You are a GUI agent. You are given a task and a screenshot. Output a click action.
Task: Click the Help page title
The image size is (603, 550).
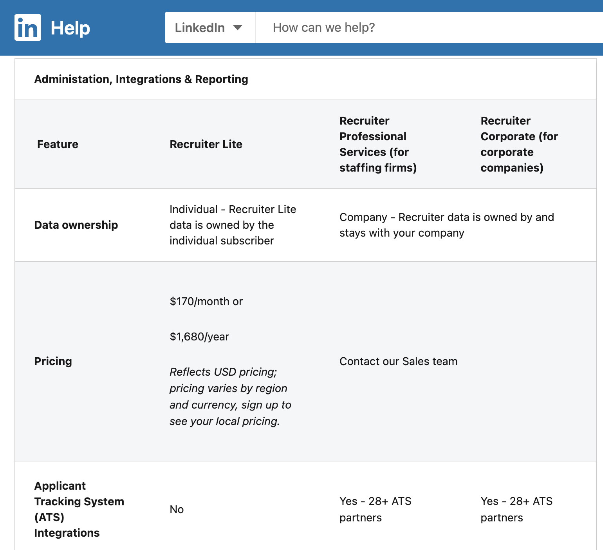[71, 27]
